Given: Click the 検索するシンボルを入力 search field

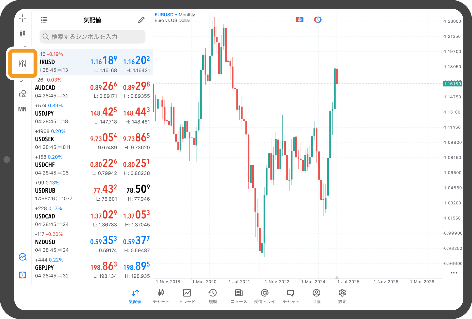Looking at the screenshot, I should click(93, 37).
